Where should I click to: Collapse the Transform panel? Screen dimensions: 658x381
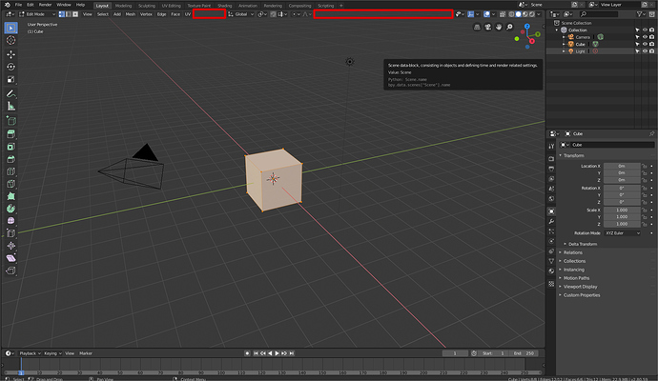573,155
